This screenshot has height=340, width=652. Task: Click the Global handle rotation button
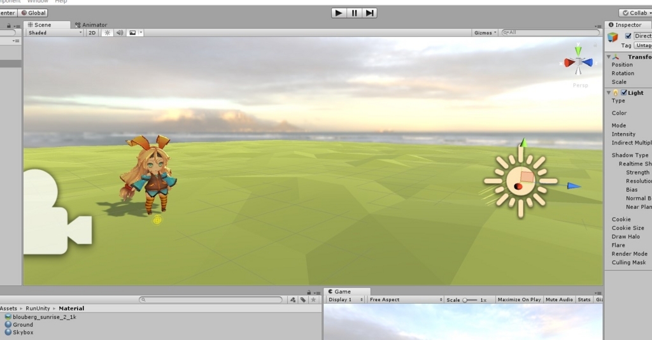33,13
